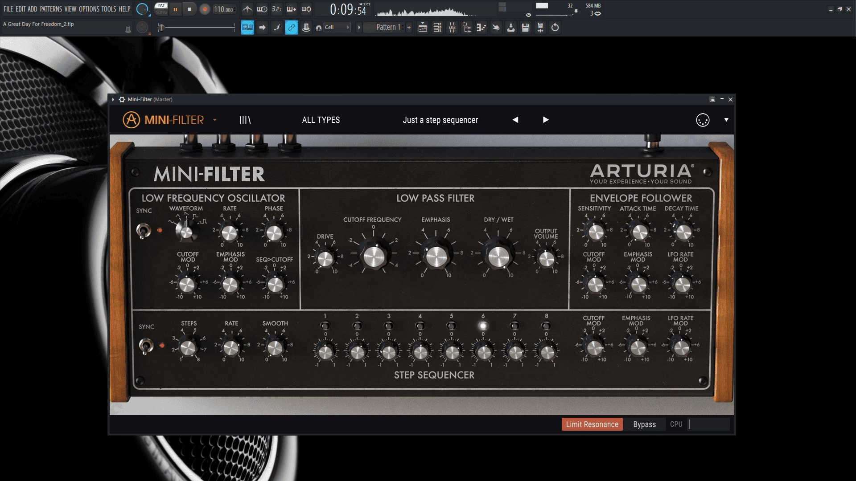
Task: Click the tempo 110.000 display
Action: click(x=224, y=9)
